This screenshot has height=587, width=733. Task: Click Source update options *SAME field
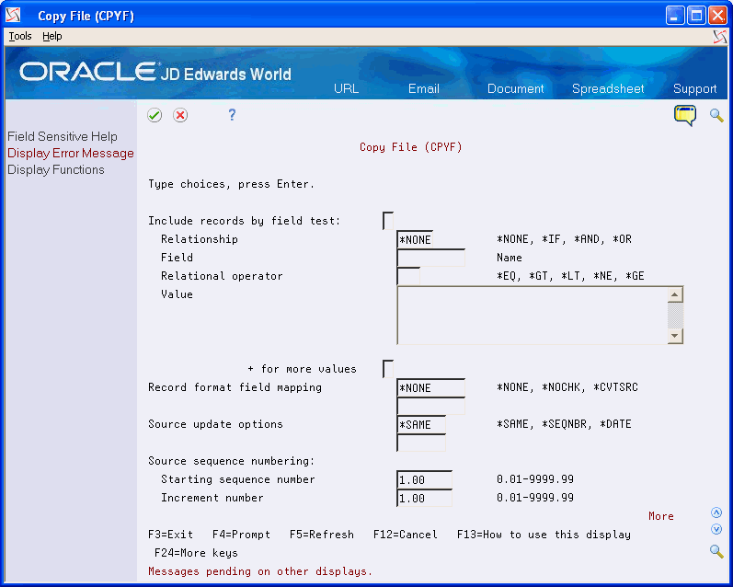tap(420, 425)
